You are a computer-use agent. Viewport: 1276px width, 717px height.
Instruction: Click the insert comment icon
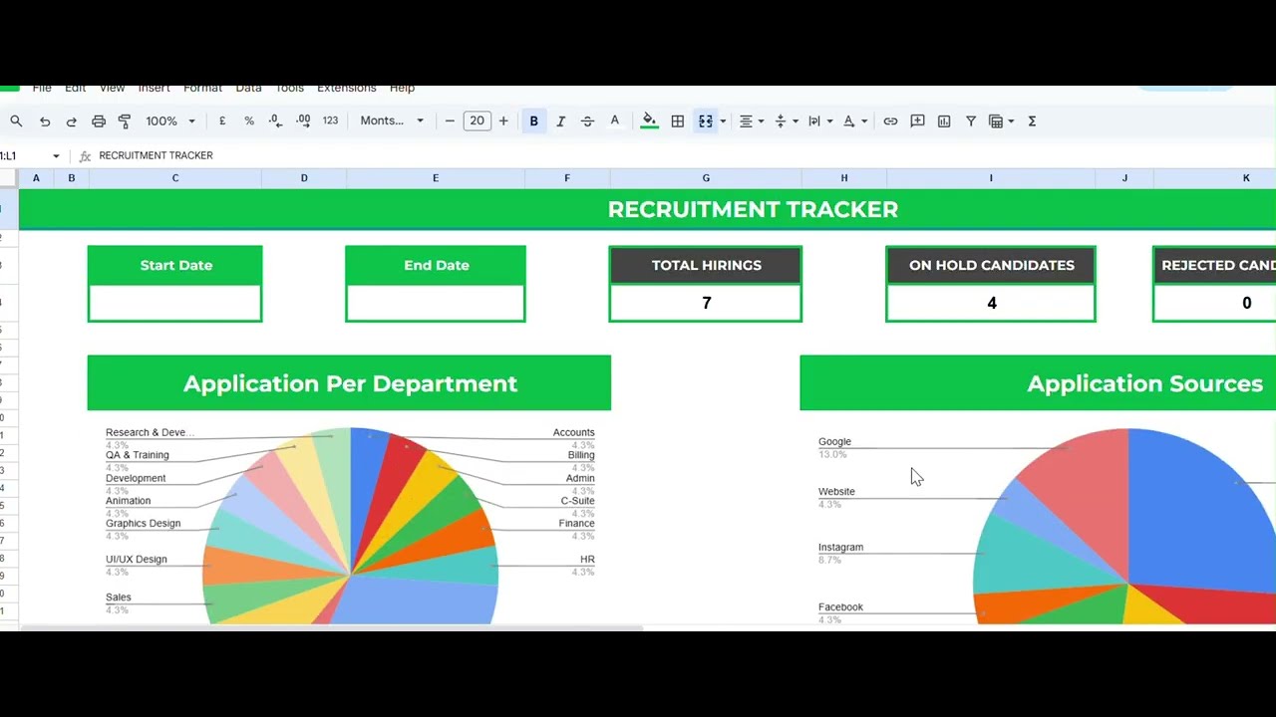click(917, 121)
